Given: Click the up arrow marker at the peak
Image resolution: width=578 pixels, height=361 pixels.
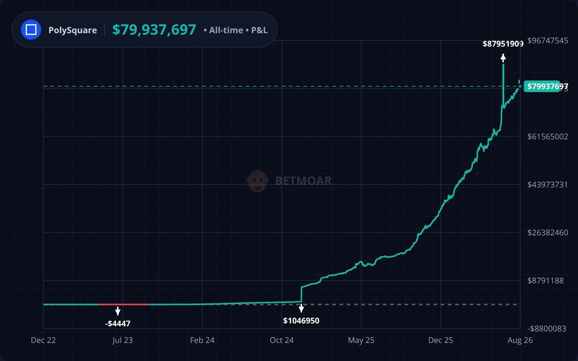Looking at the screenshot, I should pyautogui.click(x=503, y=57).
